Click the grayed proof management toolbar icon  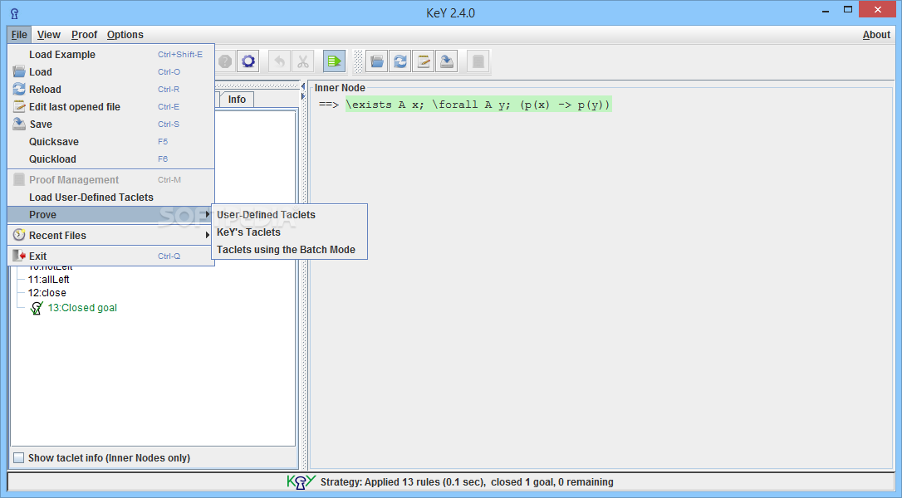pyautogui.click(x=478, y=61)
